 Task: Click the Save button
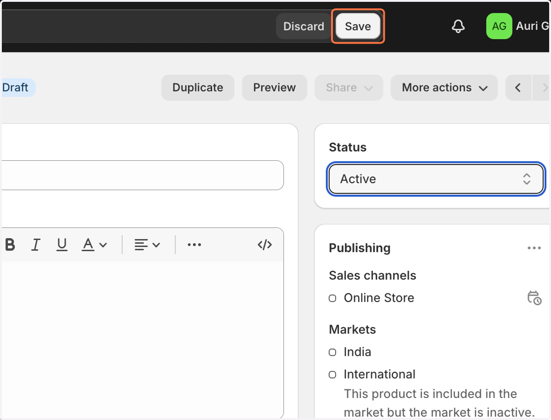click(358, 26)
